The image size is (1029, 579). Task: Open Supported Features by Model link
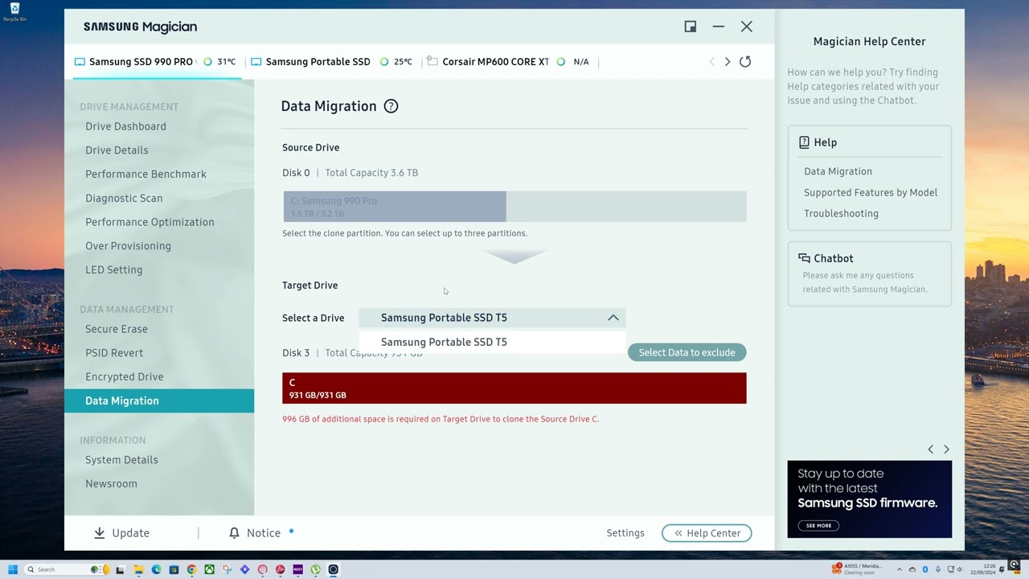pos(871,192)
